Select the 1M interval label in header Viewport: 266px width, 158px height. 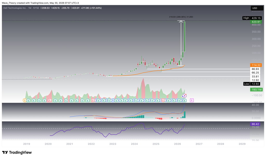(30, 8)
